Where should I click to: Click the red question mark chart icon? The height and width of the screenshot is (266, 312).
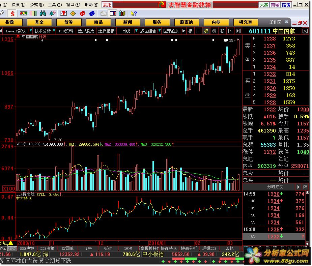[63, 13]
